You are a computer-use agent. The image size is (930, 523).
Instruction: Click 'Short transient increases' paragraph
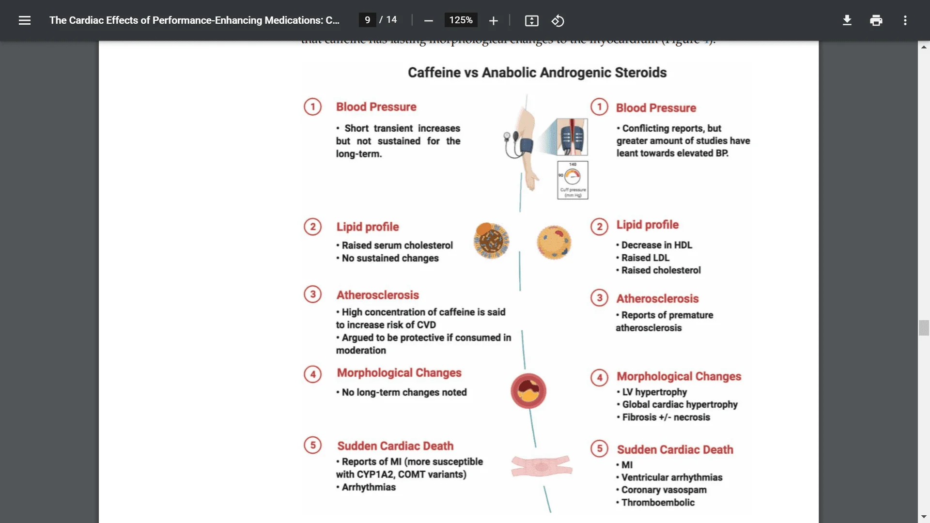pyautogui.click(x=398, y=141)
